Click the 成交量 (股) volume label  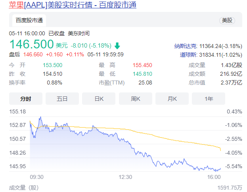(24, 188)
